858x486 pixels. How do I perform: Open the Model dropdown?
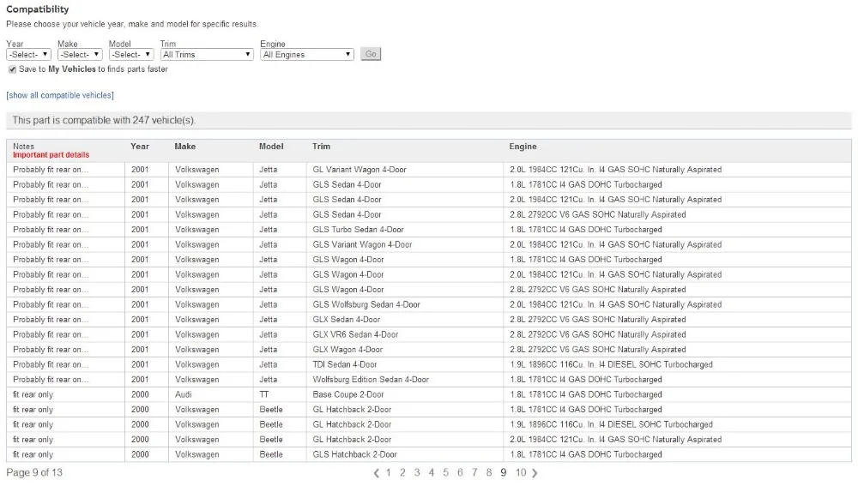(x=131, y=55)
